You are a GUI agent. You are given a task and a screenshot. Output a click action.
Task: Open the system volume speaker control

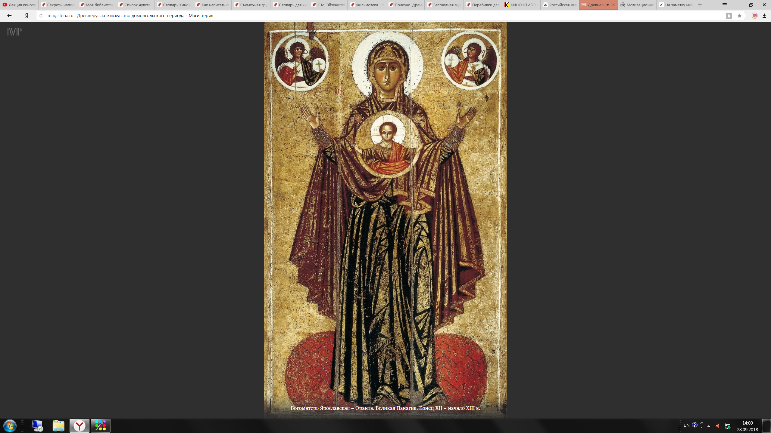click(x=717, y=426)
